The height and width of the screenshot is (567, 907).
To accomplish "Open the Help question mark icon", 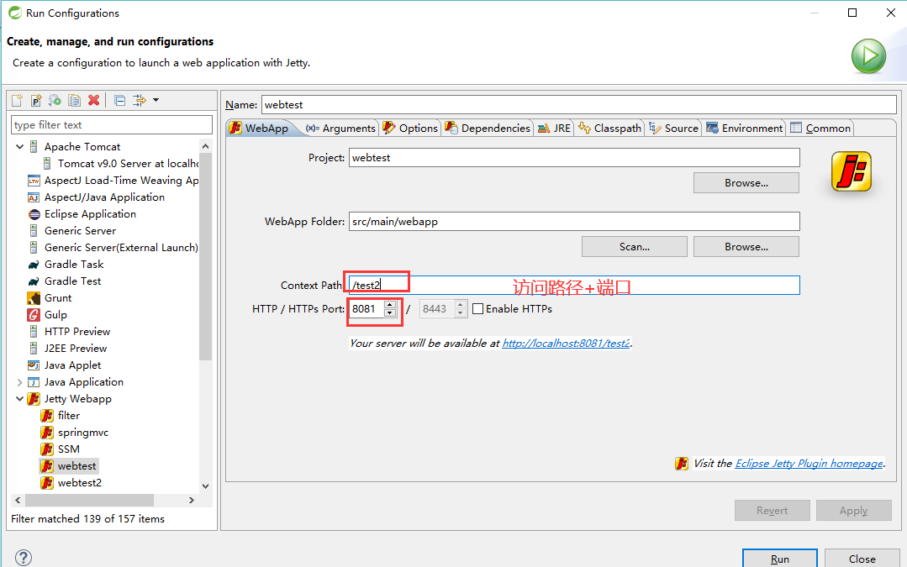I will pyautogui.click(x=24, y=558).
